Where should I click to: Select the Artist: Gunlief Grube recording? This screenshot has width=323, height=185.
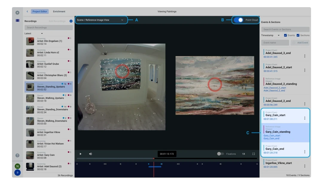click(49, 64)
